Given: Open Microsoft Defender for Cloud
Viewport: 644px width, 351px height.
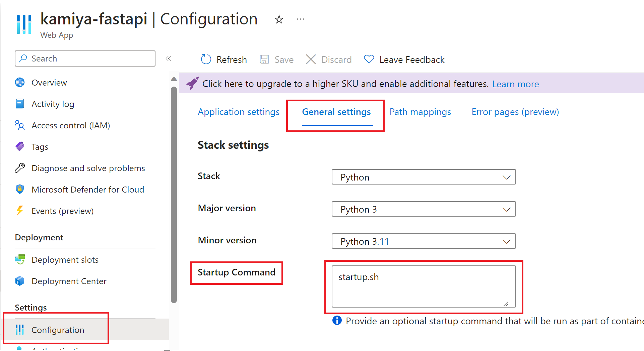Looking at the screenshot, I should click(x=87, y=190).
